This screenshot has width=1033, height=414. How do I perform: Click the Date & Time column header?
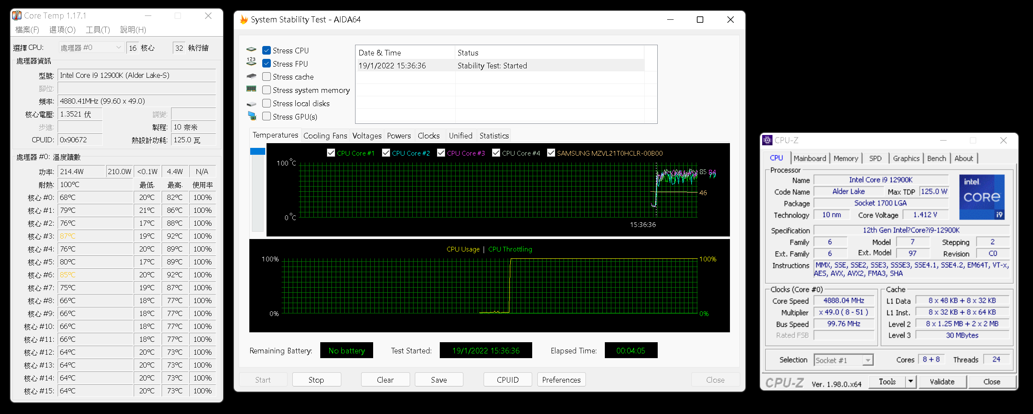405,53
